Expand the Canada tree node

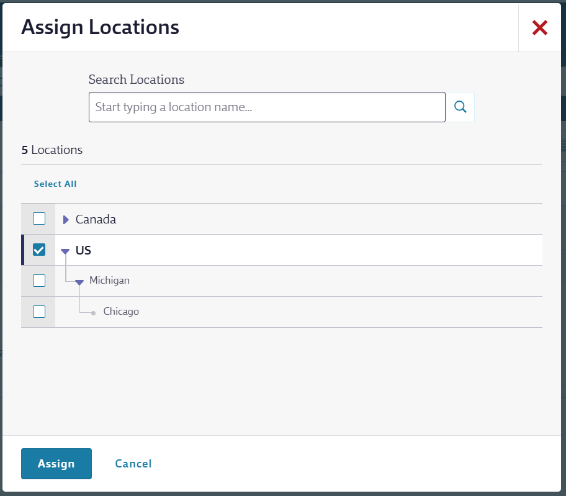pyautogui.click(x=66, y=220)
